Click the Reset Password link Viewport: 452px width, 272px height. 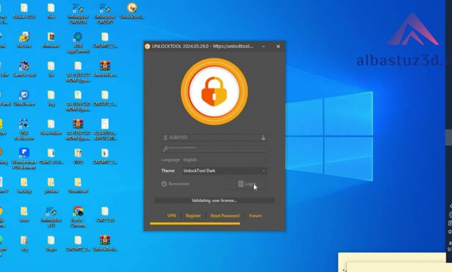point(225,216)
